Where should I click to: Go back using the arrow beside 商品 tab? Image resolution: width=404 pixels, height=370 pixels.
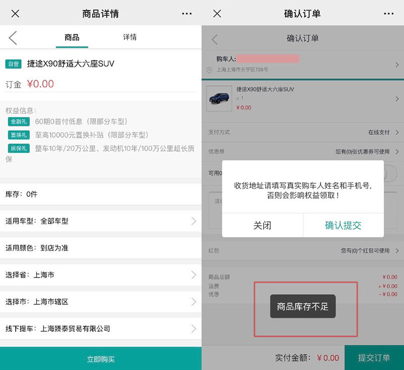tap(13, 38)
